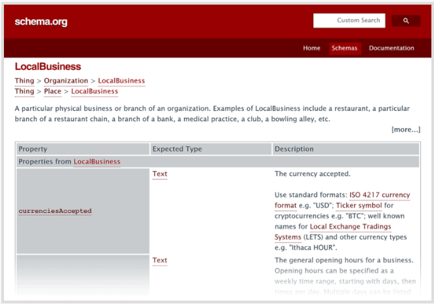Open Organization breadcrumb link
This screenshot has height=304, width=434.
(x=66, y=81)
